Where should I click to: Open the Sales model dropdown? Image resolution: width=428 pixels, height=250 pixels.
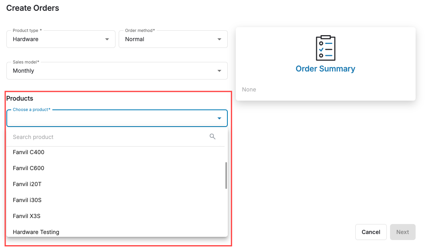(x=117, y=71)
